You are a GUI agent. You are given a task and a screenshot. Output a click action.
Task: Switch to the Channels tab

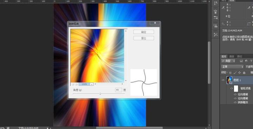coord(232,56)
